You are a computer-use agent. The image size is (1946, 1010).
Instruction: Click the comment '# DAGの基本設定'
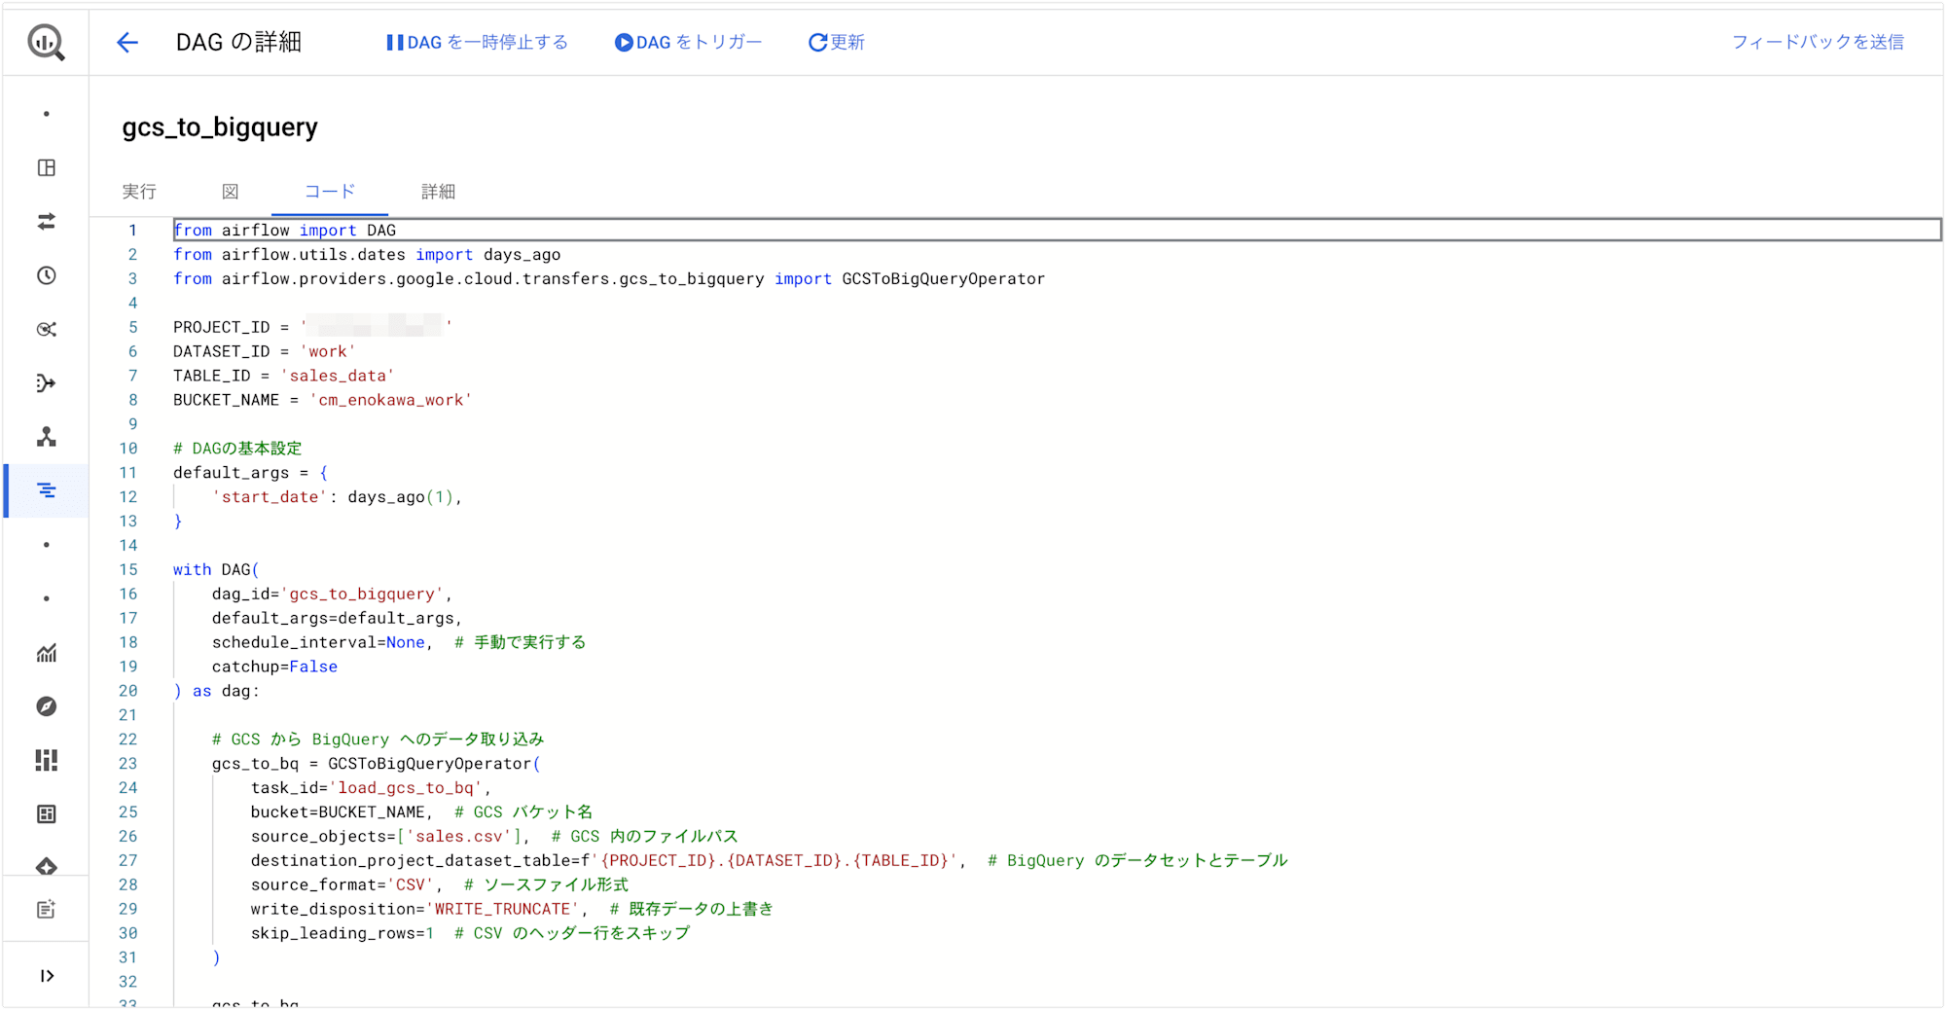tap(237, 449)
